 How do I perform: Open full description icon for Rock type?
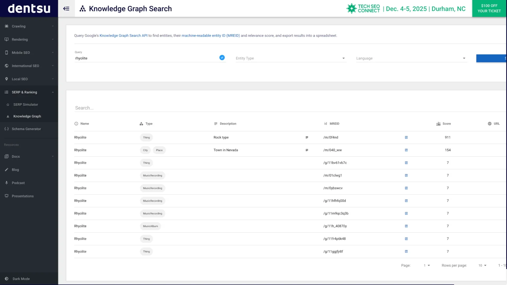point(307,137)
